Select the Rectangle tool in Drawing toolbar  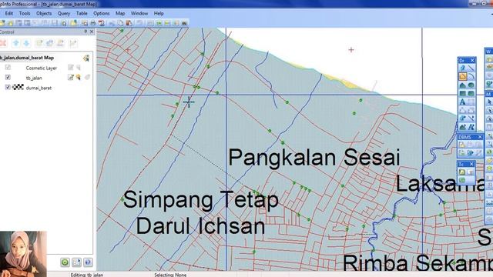[x=462, y=93]
